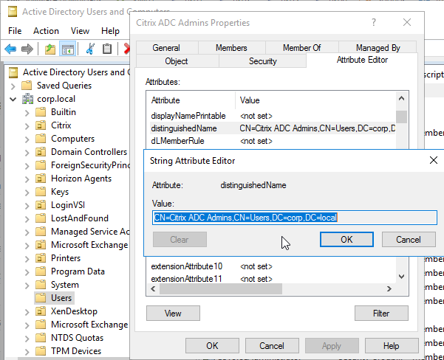Click the Horizon Agents OU icon

[x=41, y=179]
